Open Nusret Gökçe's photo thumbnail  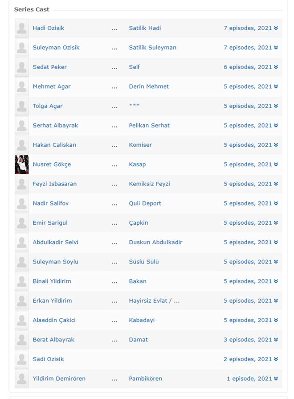click(x=22, y=165)
